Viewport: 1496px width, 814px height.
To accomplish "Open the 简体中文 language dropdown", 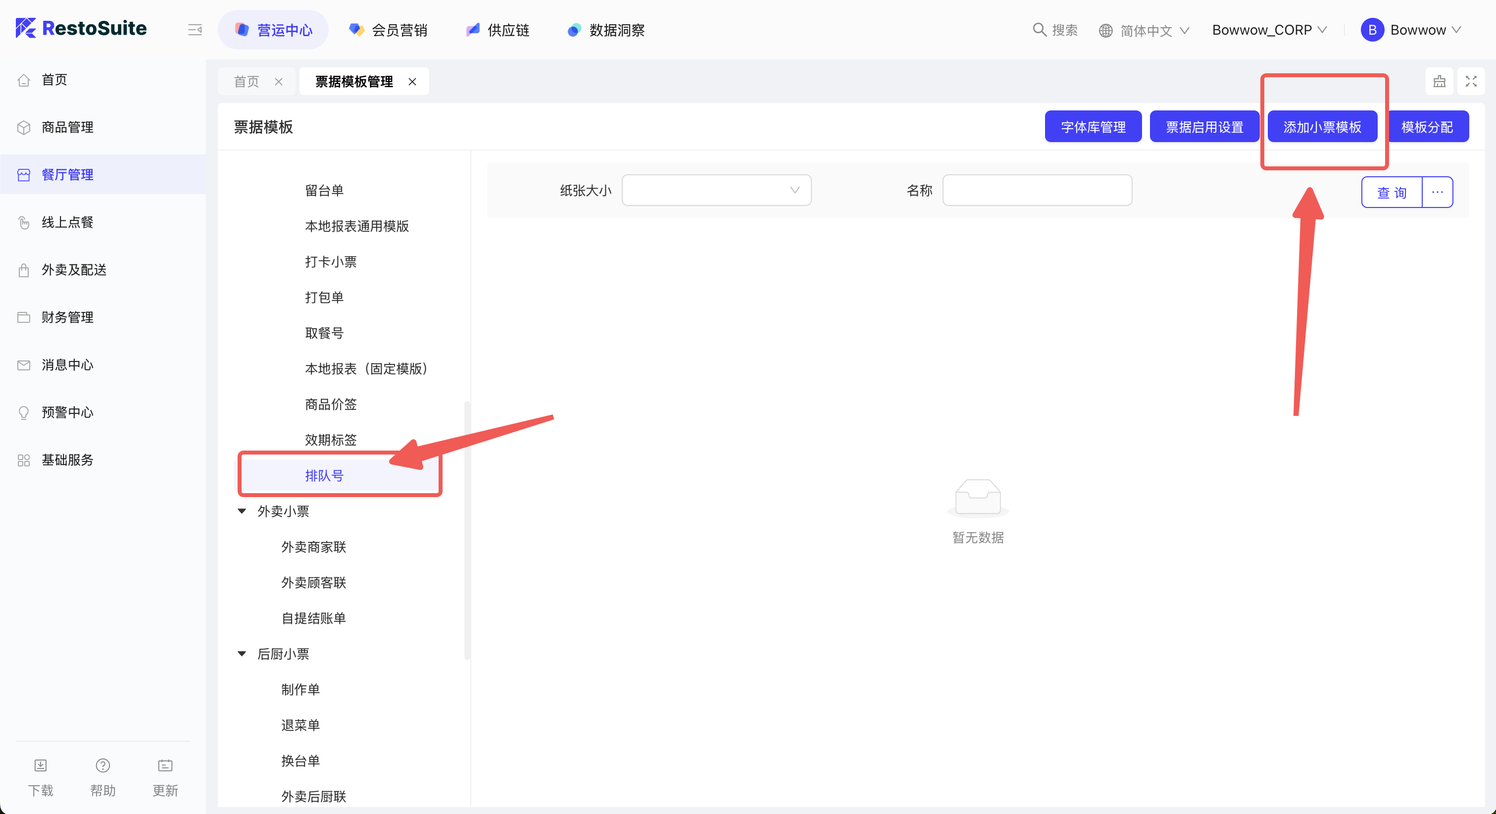I will click(1144, 30).
